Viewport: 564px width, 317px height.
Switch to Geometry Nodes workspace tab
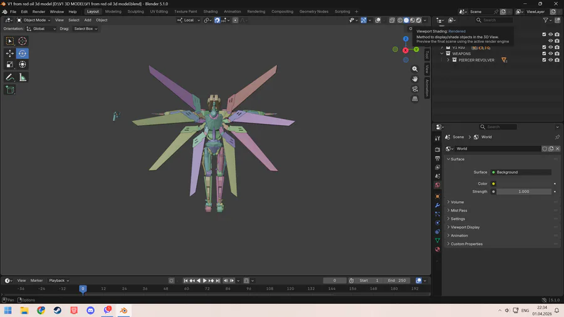(x=314, y=11)
